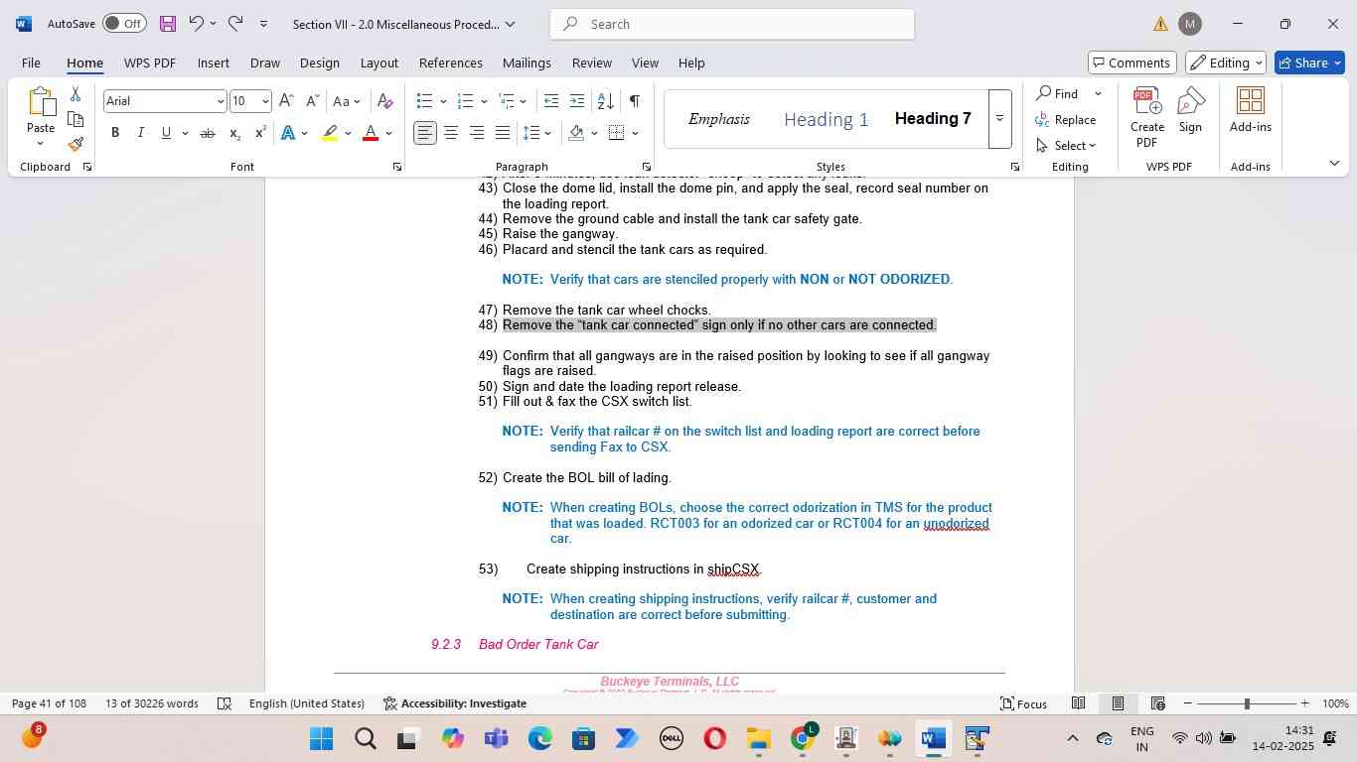Open Microsoft Edge from taskbar

pyautogui.click(x=539, y=738)
